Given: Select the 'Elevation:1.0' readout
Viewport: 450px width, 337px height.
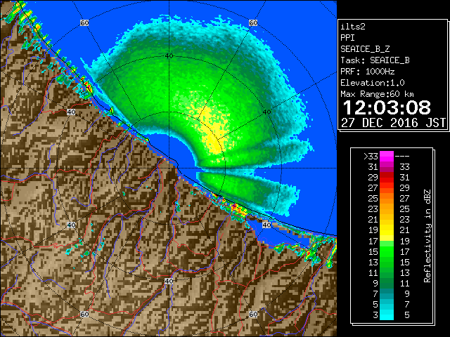Looking at the screenshot, I should coord(372,83).
